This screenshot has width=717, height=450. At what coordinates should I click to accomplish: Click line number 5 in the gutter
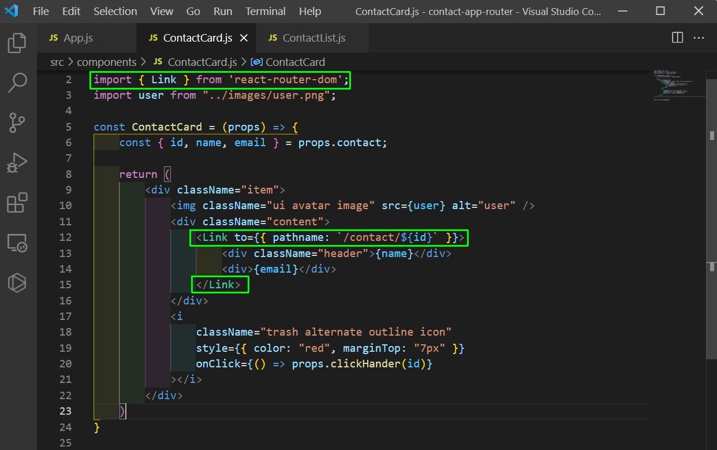pyautogui.click(x=69, y=127)
